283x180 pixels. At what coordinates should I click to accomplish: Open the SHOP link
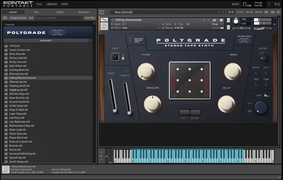pyautogui.click(x=235, y=4)
